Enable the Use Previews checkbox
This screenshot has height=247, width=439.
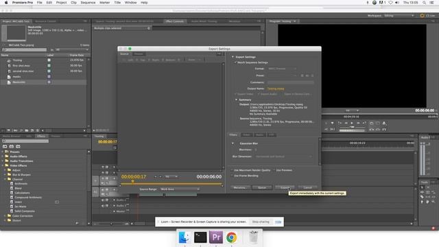click(x=274, y=170)
